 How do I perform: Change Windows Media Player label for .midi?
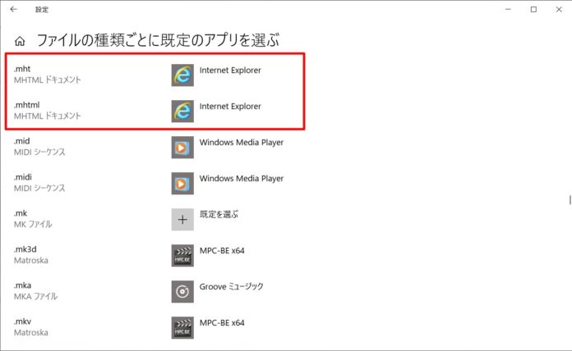tap(242, 179)
